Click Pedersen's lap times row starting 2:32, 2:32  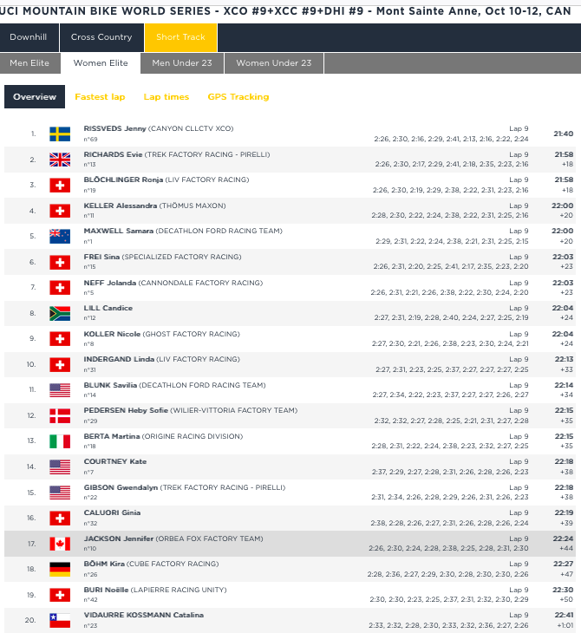tap(452, 421)
